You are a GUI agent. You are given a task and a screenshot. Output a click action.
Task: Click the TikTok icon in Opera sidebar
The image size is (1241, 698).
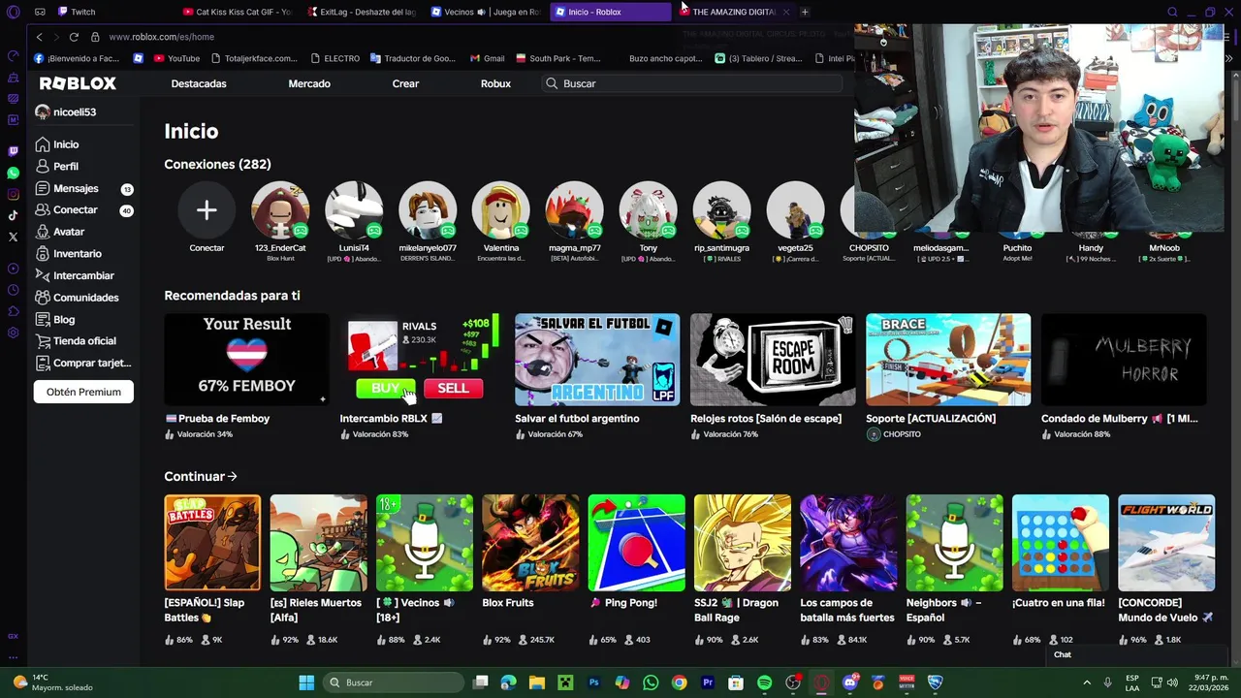(x=13, y=215)
